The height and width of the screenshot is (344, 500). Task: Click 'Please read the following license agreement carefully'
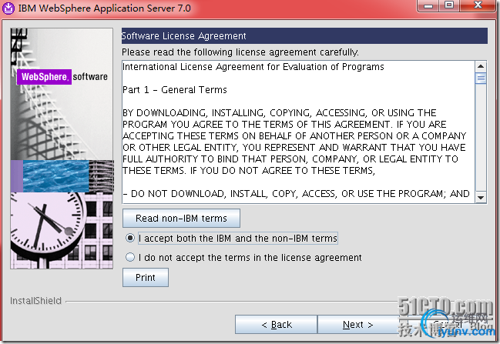(x=240, y=52)
